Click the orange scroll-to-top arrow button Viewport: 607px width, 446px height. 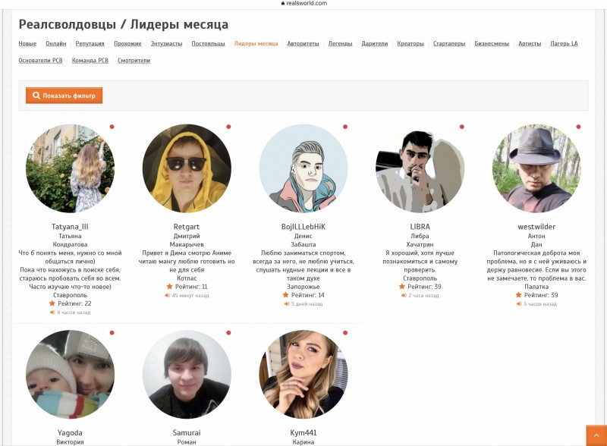point(596,435)
